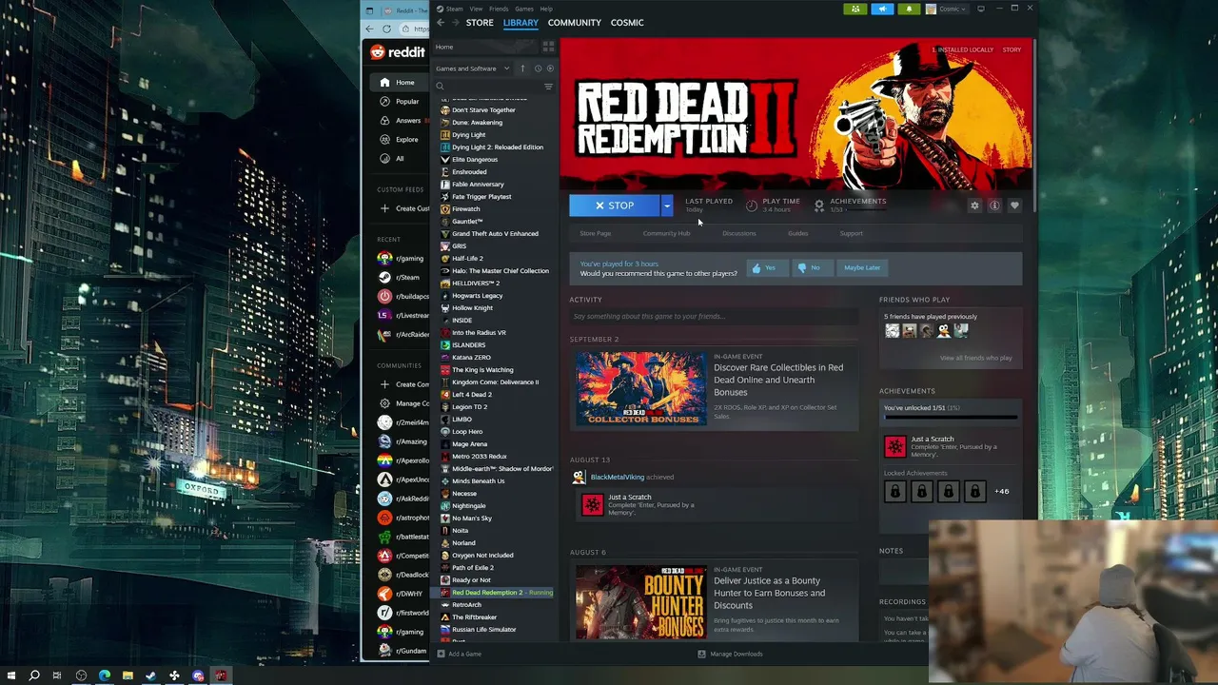Click the +46 locked achievements count
The width and height of the screenshot is (1218, 685).
click(1001, 491)
